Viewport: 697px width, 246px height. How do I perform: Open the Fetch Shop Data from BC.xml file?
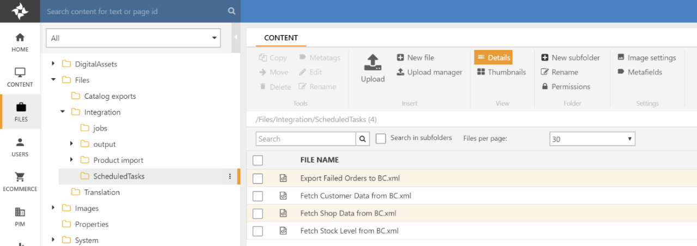pyautogui.click(x=348, y=213)
